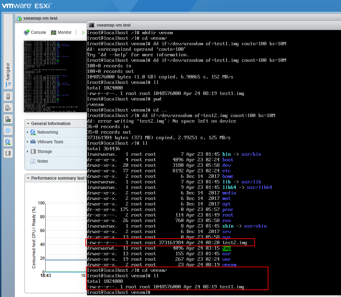
Task: Click the Notes row
Action: [x=56, y=161]
